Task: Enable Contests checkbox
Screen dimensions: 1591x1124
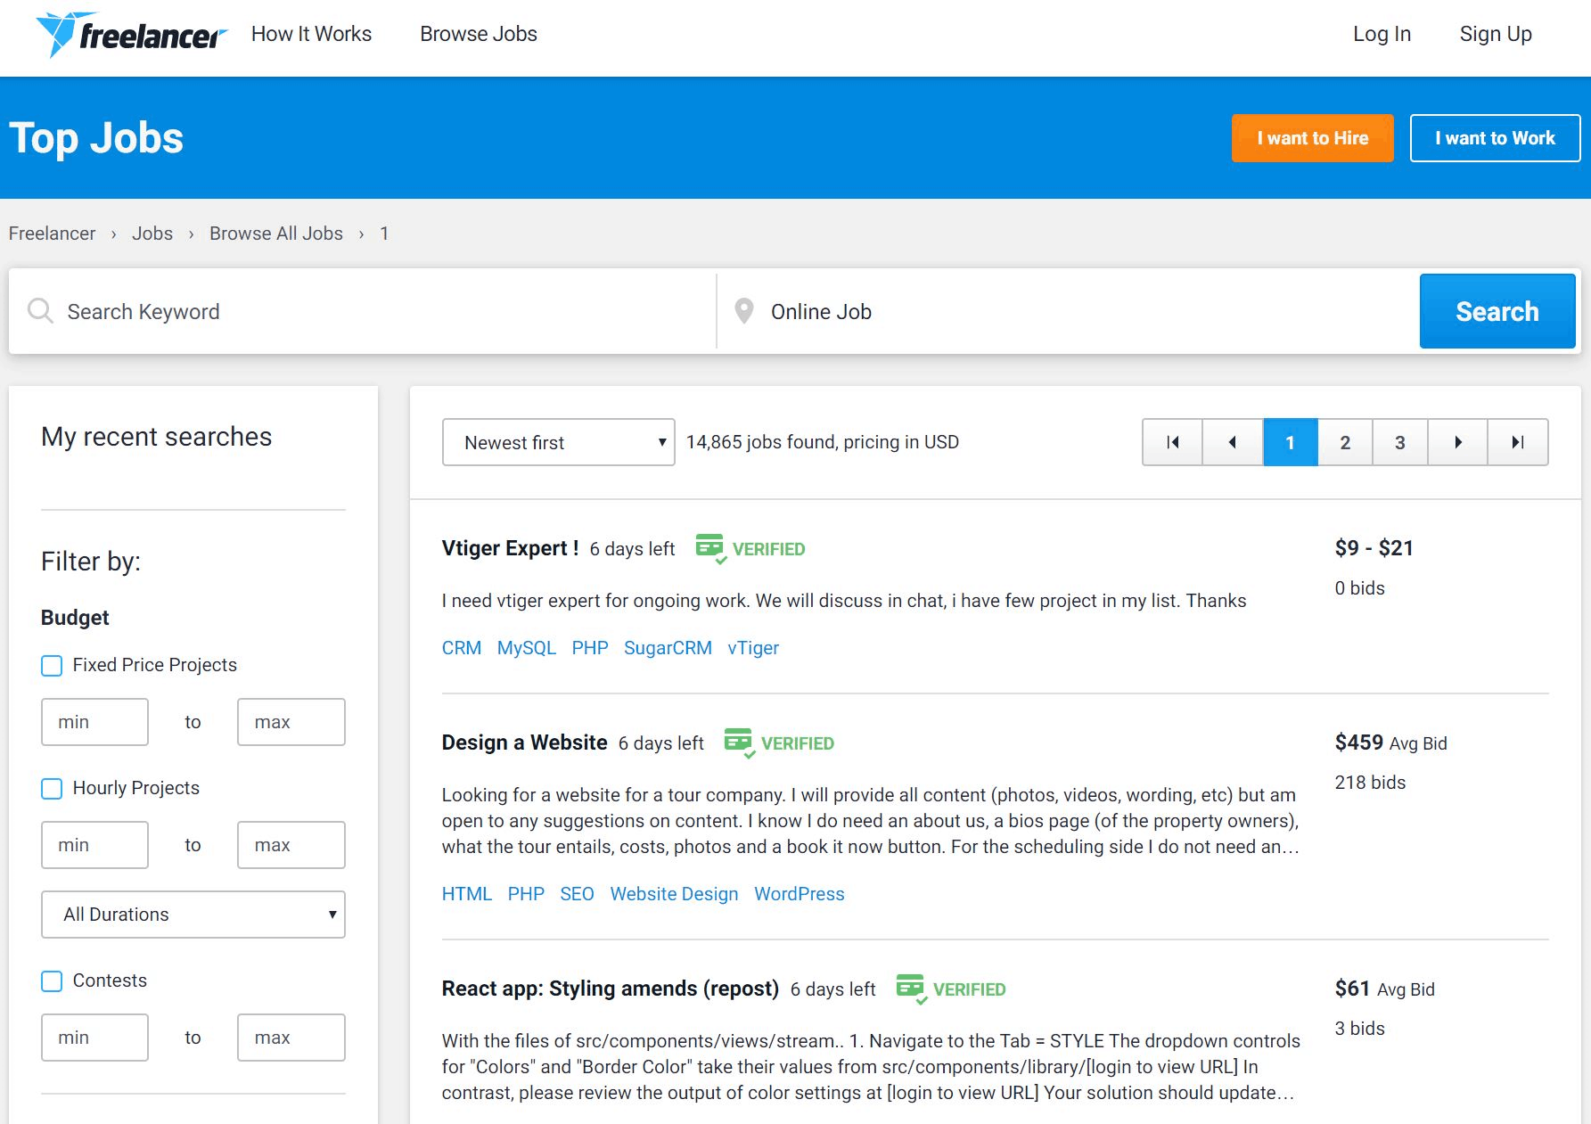Action: click(52, 981)
